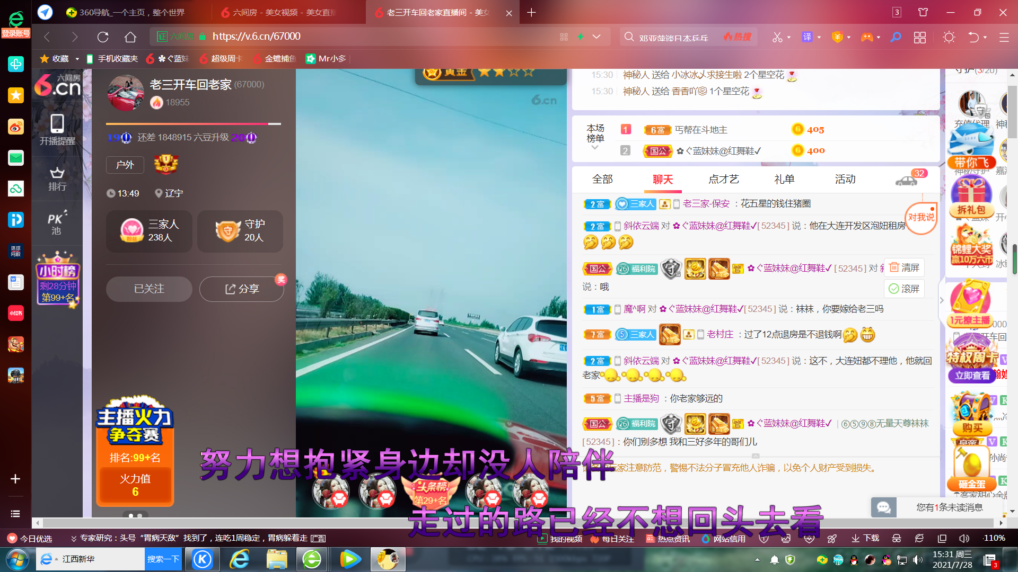Open the yellow star favorites sidebar icon

(x=16, y=95)
